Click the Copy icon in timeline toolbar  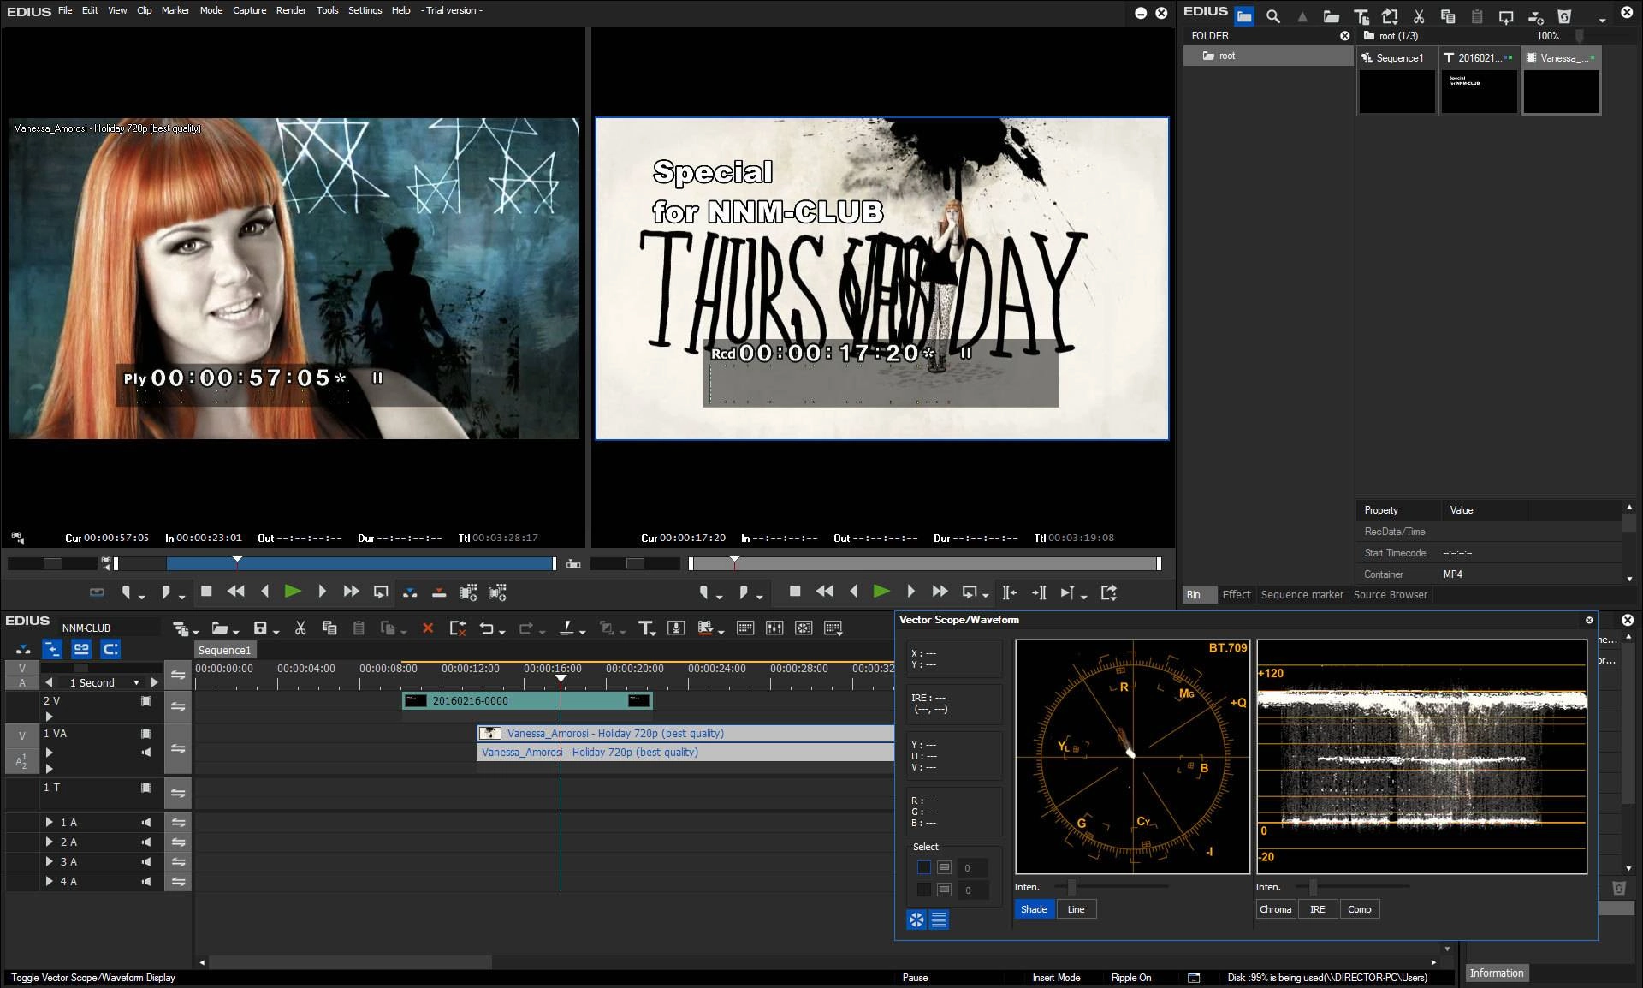[329, 628]
